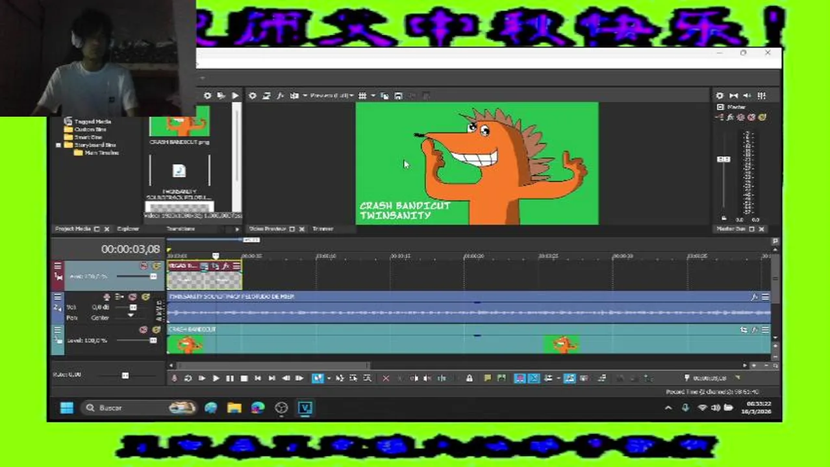
Task: Mute video track 3
Action: [x=144, y=329]
